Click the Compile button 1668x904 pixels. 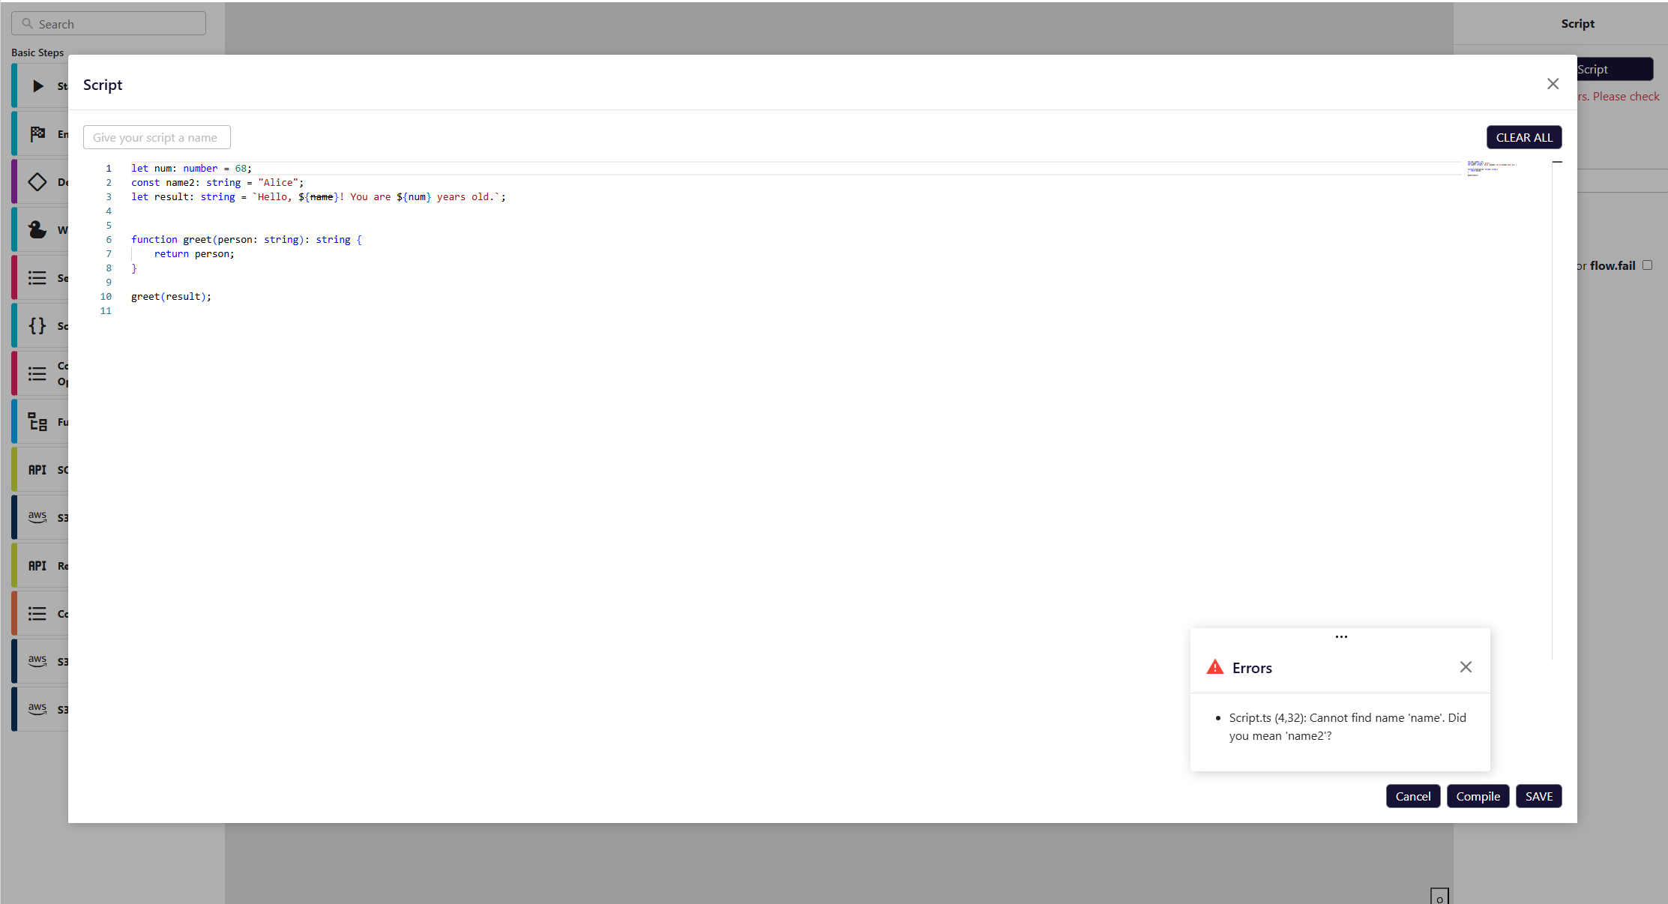point(1478,796)
